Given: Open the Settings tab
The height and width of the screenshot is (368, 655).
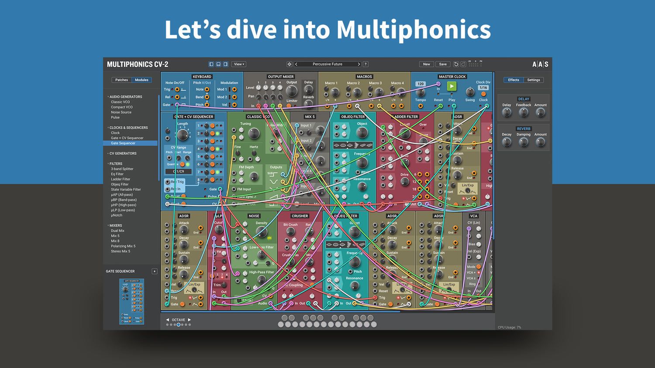Looking at the screenshot, I should pyautogui.click(x=533, y=80).
